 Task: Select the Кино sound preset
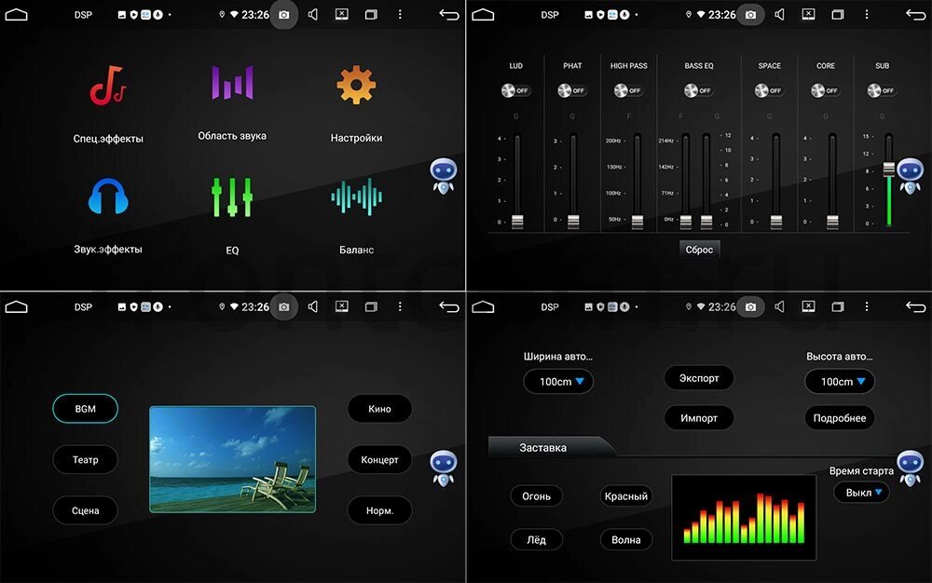tap(379, 409)
